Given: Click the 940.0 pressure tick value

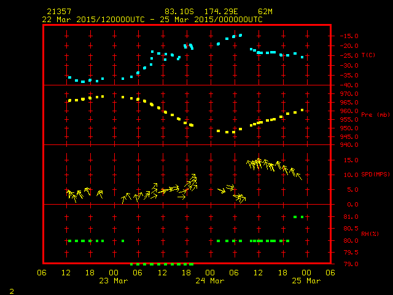Looking at the screenshot, I should (x=351, y=145).
